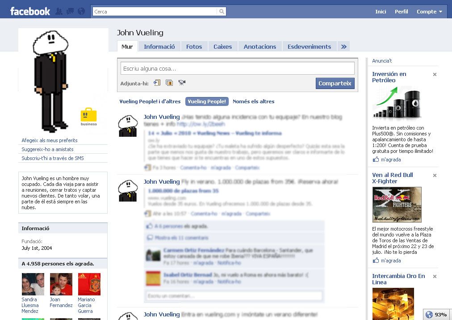This screenshot has height=320, width=452.
Task: Click Suggereix-ho a amistats
Action: click(47, 149)
